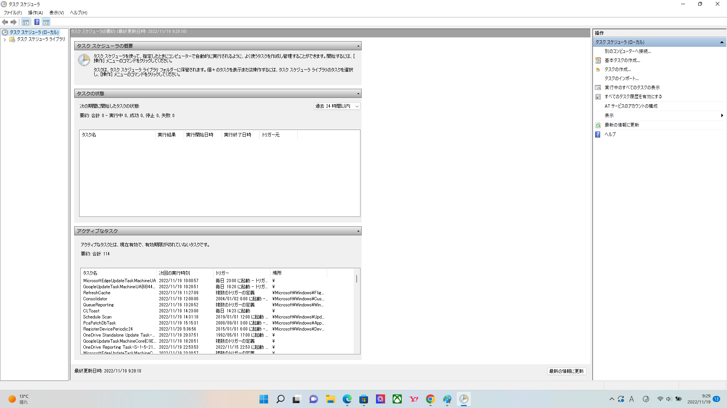This screenshot has width=727, height=408.
Task: Click the show/hide action pane toolbar icon
Action: pyautogui.click(x=46, y=22)
